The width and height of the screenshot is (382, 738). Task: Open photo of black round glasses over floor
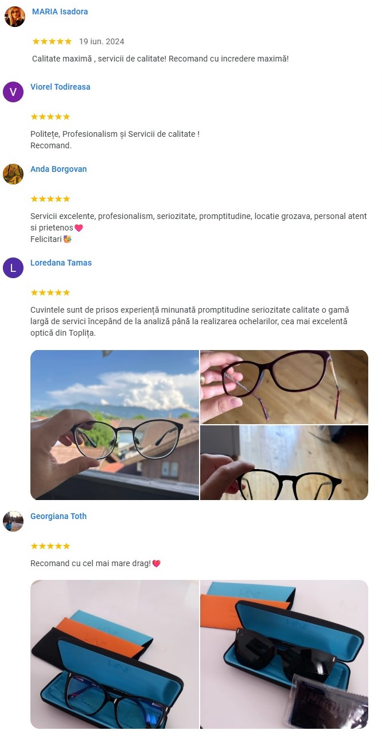[x=284, y=463]
